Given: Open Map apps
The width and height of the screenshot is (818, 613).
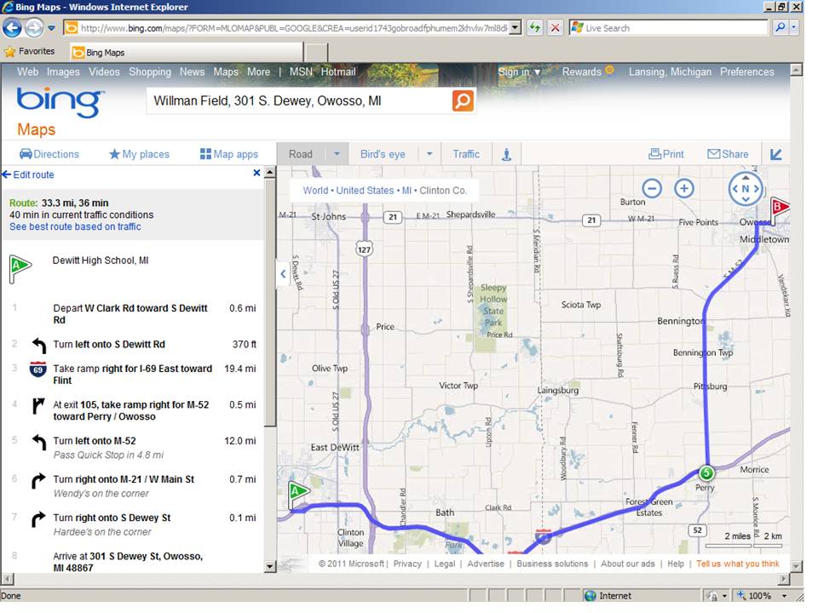Looking at the screenshot, I should click(x=229, y=154).
